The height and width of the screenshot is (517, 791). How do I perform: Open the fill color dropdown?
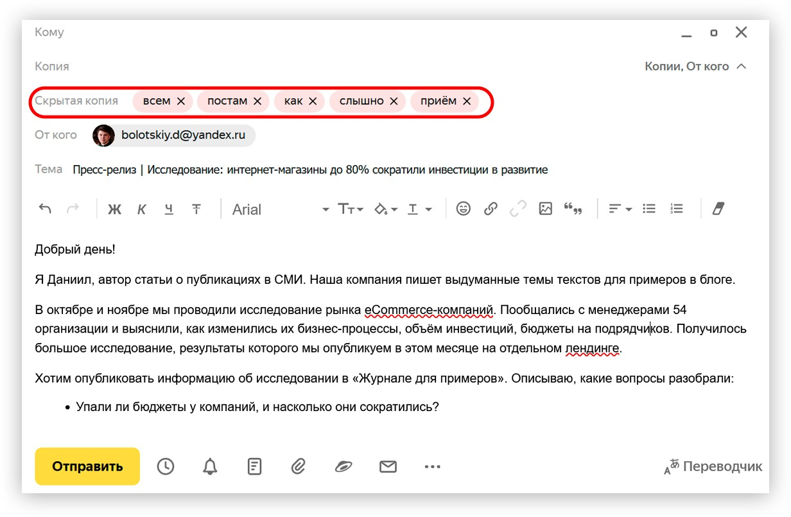click(385, 209)
